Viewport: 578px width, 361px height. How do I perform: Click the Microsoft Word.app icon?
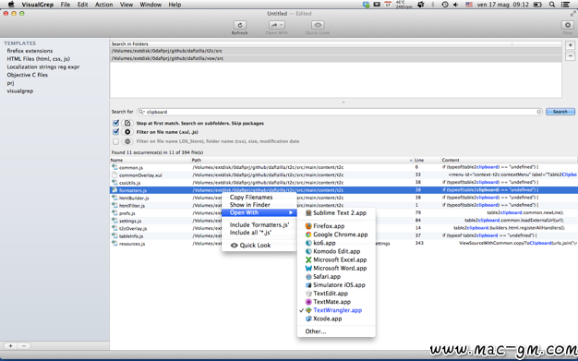pos(308,268)
